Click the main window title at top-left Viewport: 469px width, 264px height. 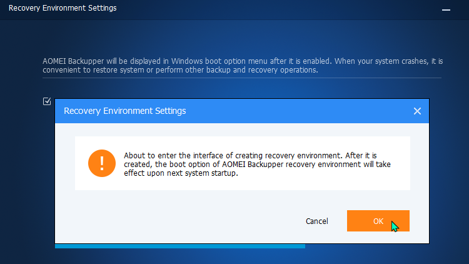pos(63,8)
